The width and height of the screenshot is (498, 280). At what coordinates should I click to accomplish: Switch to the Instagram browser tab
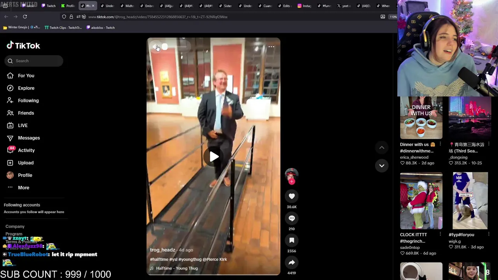tap(304, 6)
